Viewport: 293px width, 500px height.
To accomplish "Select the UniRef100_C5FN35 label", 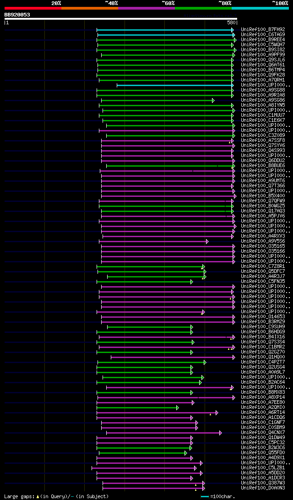I will [x=263, y=281].
